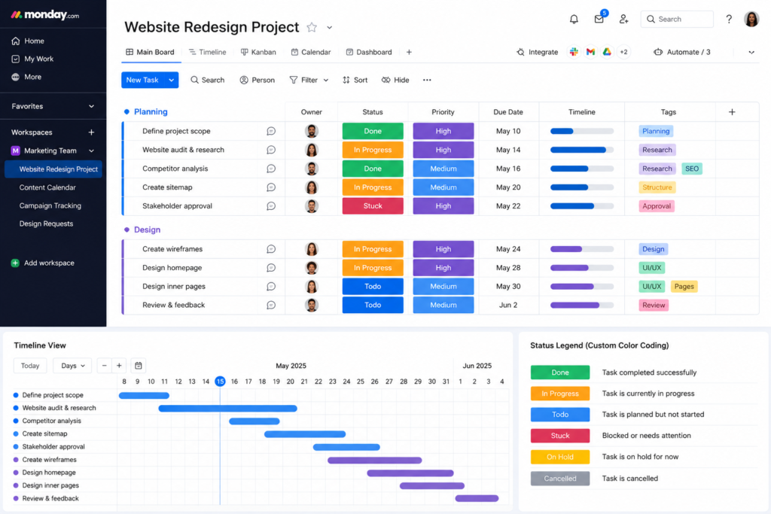771x514 pixels.
Task: Open the timeline calendar picker icon
Action: (139, 366)
